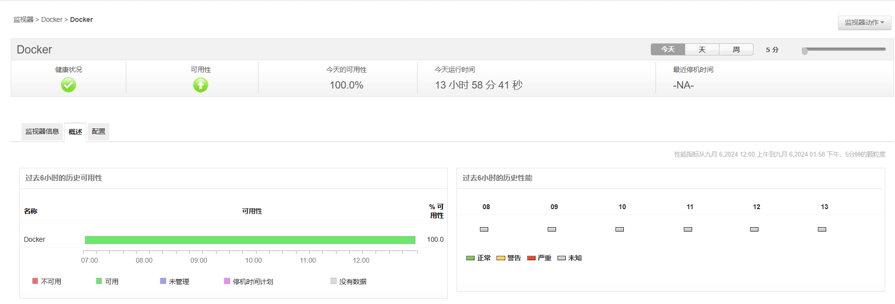Click the 12:00 time axis label
The image size is (895, 304).
(361, 261)
